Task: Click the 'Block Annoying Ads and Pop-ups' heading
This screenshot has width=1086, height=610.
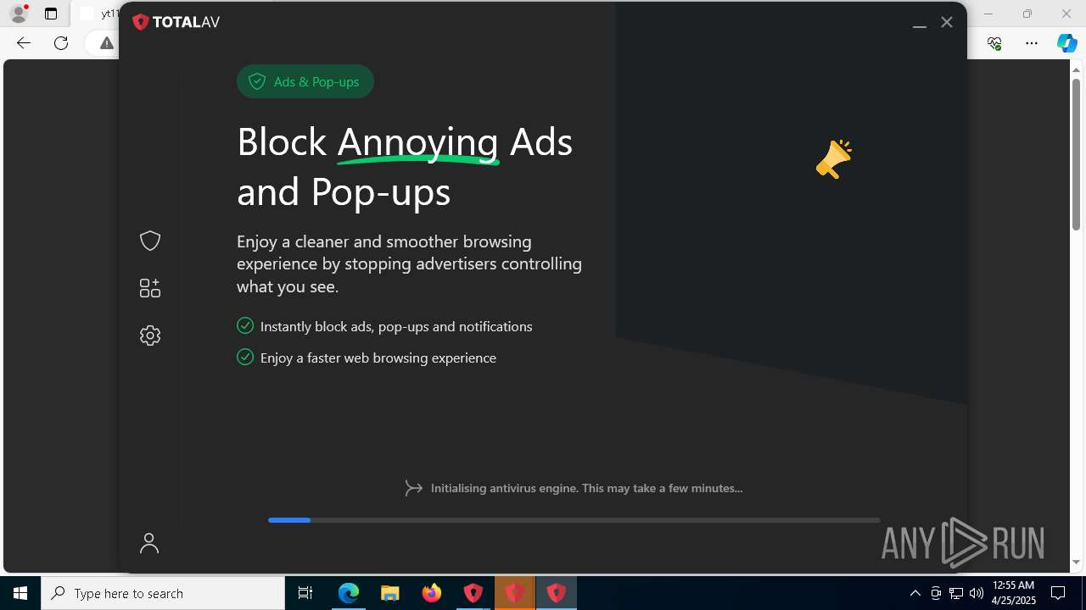Action: pyautogui.click(x=405, y=166)
